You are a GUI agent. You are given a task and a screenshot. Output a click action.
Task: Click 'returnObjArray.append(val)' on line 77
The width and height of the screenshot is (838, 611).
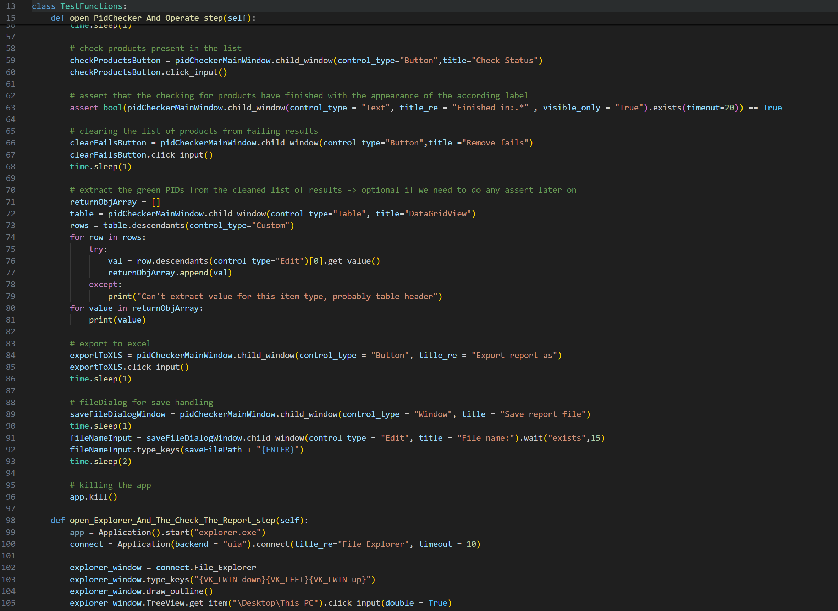pyautogui.click(x=170, y=273)
